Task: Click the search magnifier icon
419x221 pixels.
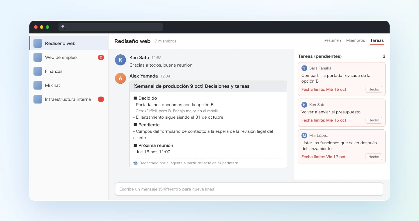Action: 63,27
